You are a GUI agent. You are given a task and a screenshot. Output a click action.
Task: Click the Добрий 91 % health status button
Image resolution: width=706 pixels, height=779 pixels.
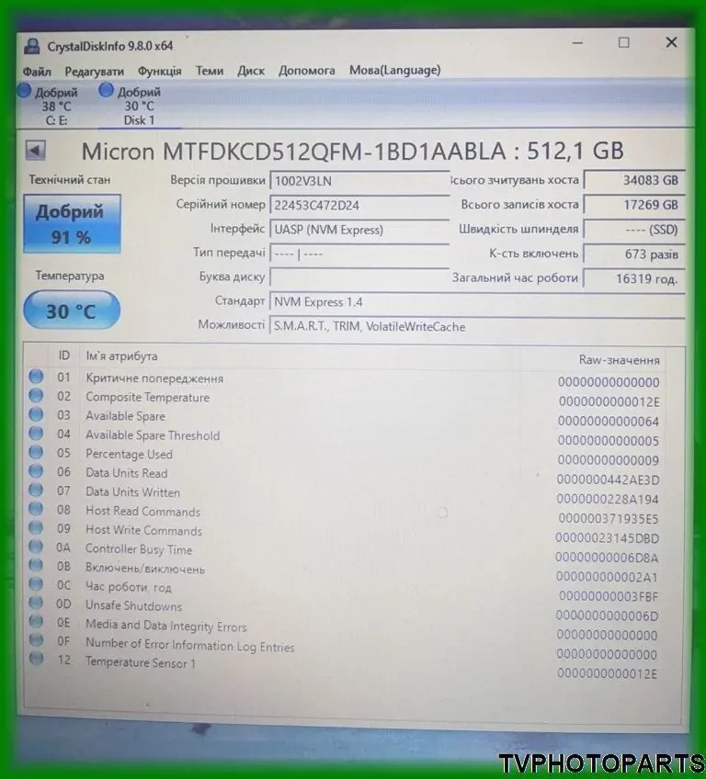(72, 224)
